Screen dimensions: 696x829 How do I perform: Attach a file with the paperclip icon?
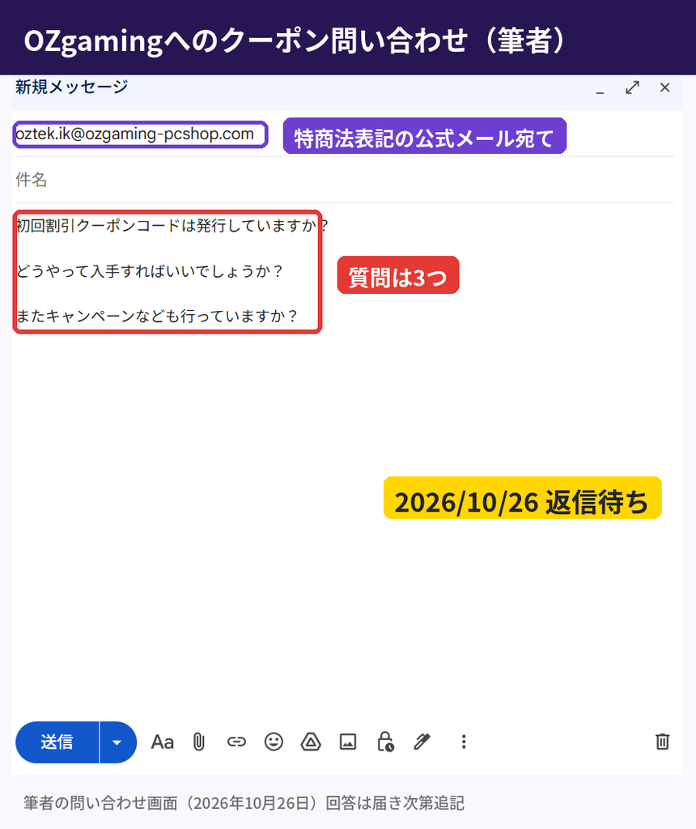[x=199, y=742]
